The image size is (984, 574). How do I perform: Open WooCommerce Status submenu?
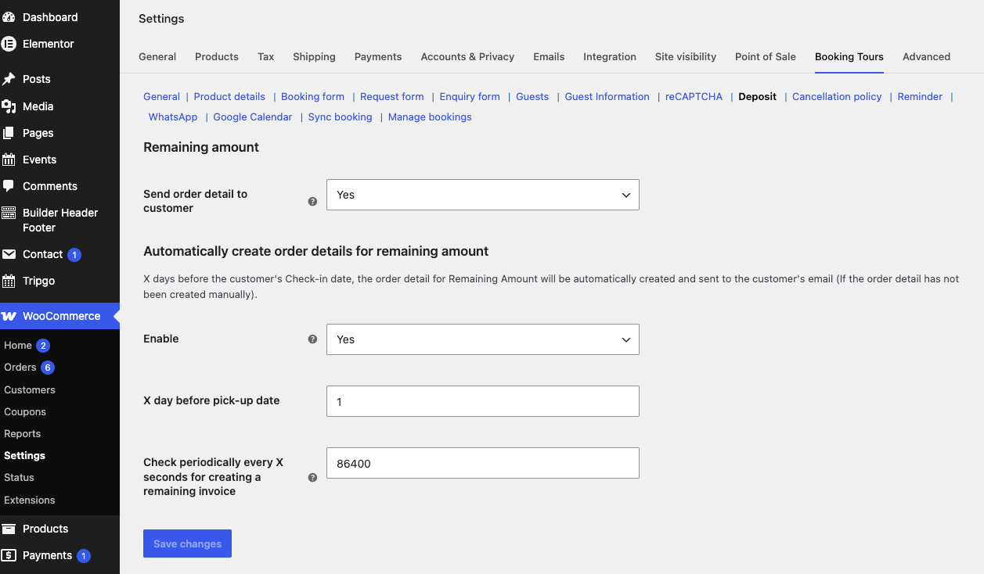[19, 477]
